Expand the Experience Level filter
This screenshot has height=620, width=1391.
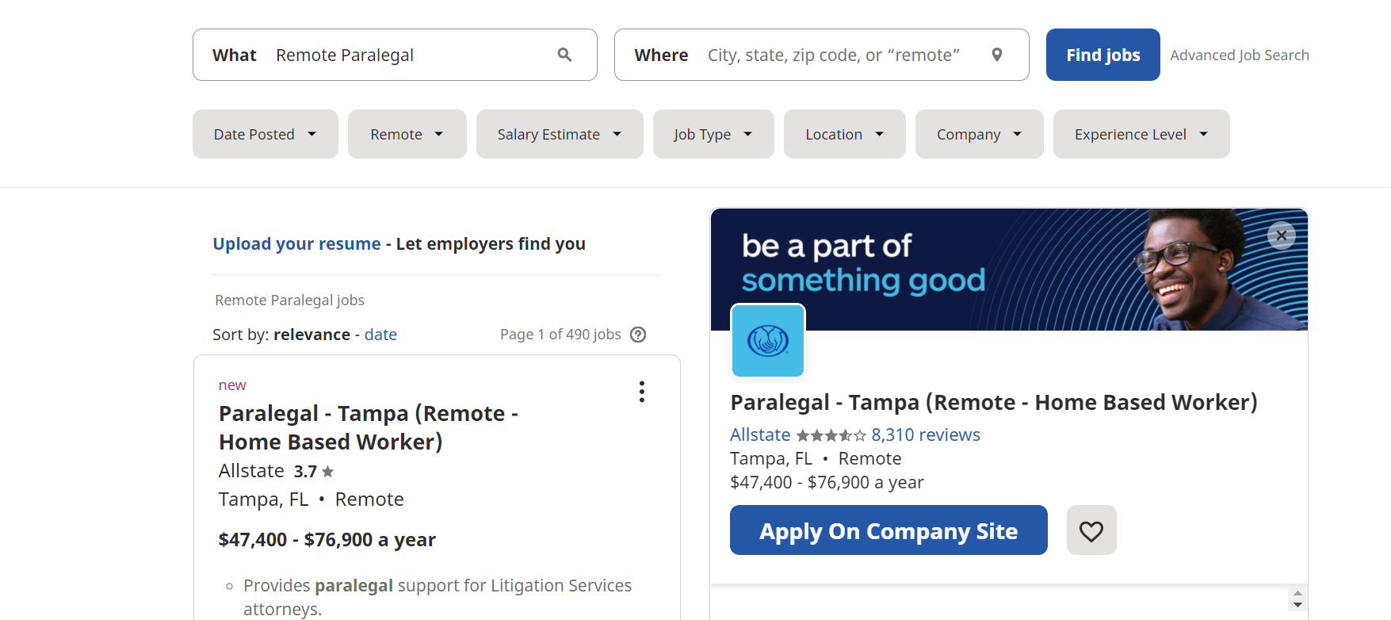[1141, 134]
